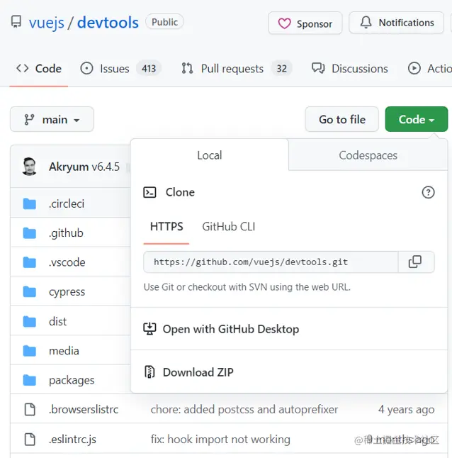Click the folder icon for .vscode
Screen dimensions: 452x458
click(x=30, y=262)
